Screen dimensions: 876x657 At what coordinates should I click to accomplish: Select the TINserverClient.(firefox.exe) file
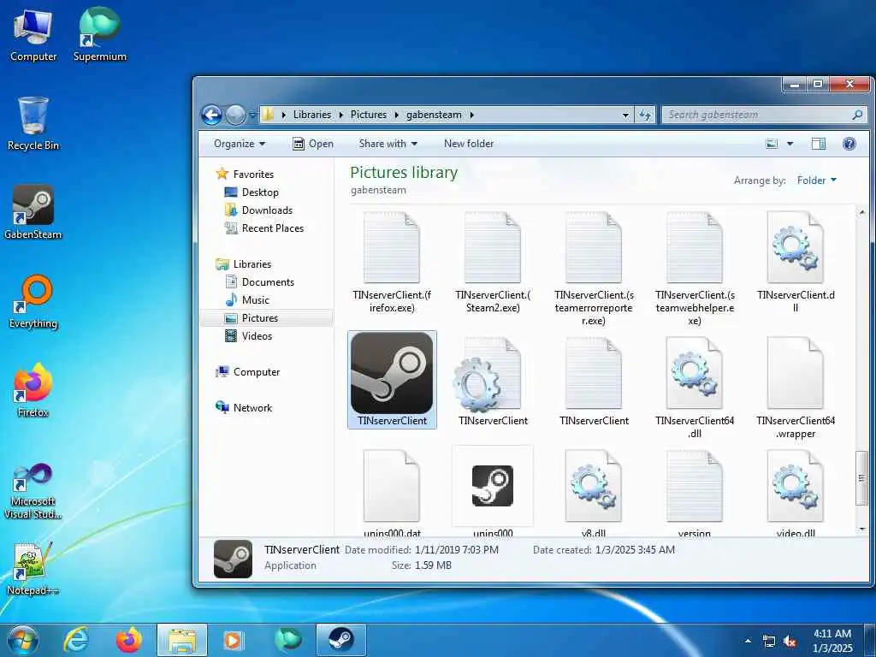(392, 263)
